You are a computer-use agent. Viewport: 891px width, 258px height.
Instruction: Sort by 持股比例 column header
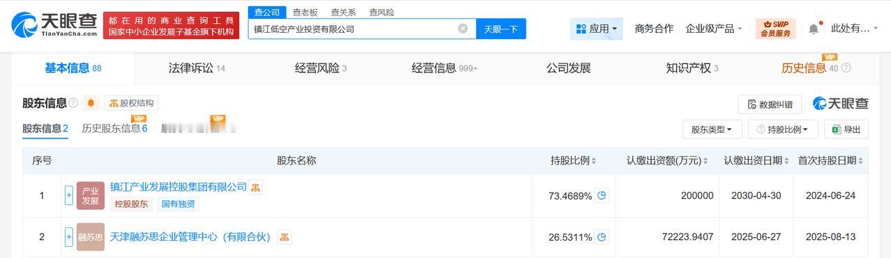click(x=573, y=161)
